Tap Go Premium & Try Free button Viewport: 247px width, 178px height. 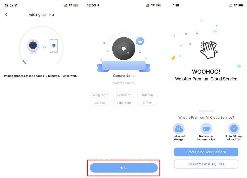point(206,164)
